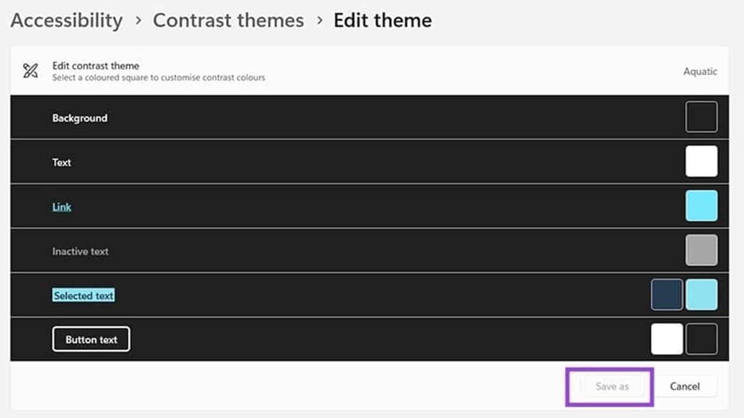The height and width of the screenshot is (418, 744).
Task: Pick the white Text colour square
Action: coord(701,162)
